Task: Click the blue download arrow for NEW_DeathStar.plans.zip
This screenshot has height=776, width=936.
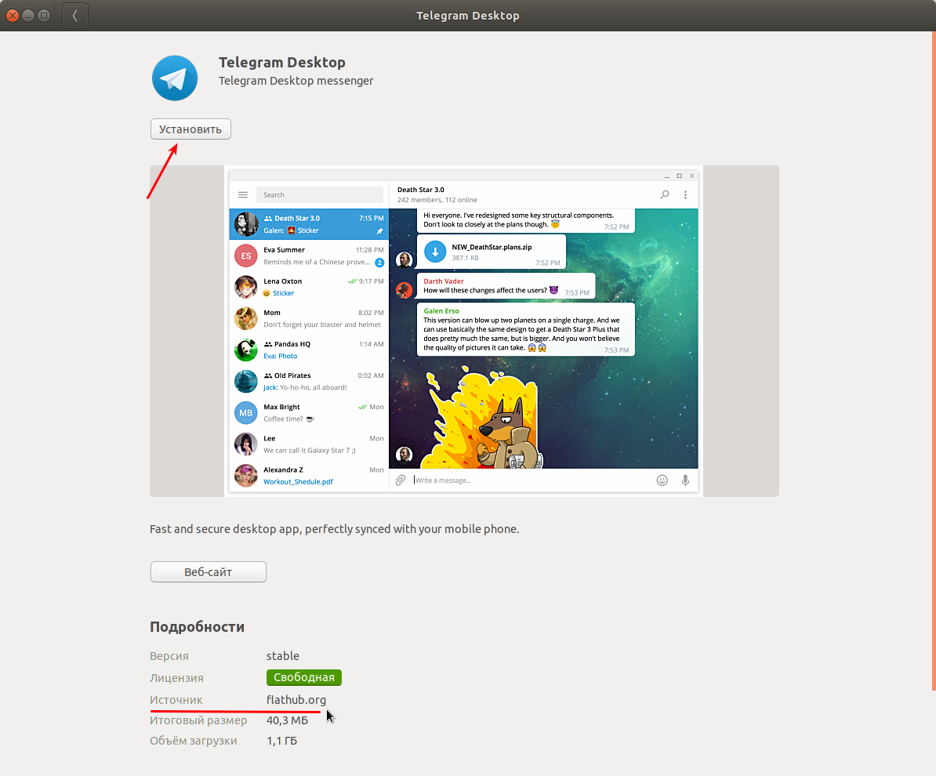Action: pyautogui.click(x=435, y=252)
